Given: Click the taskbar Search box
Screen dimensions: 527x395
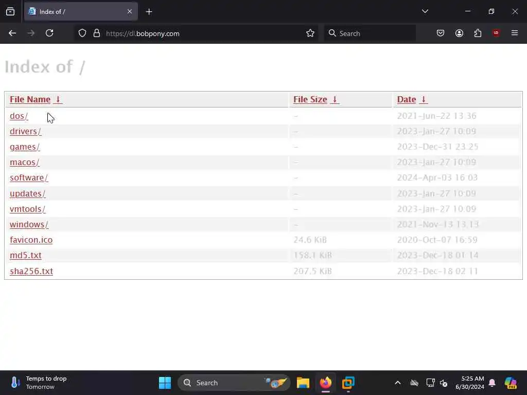Looking at the screenshot, I should [234, 383].
